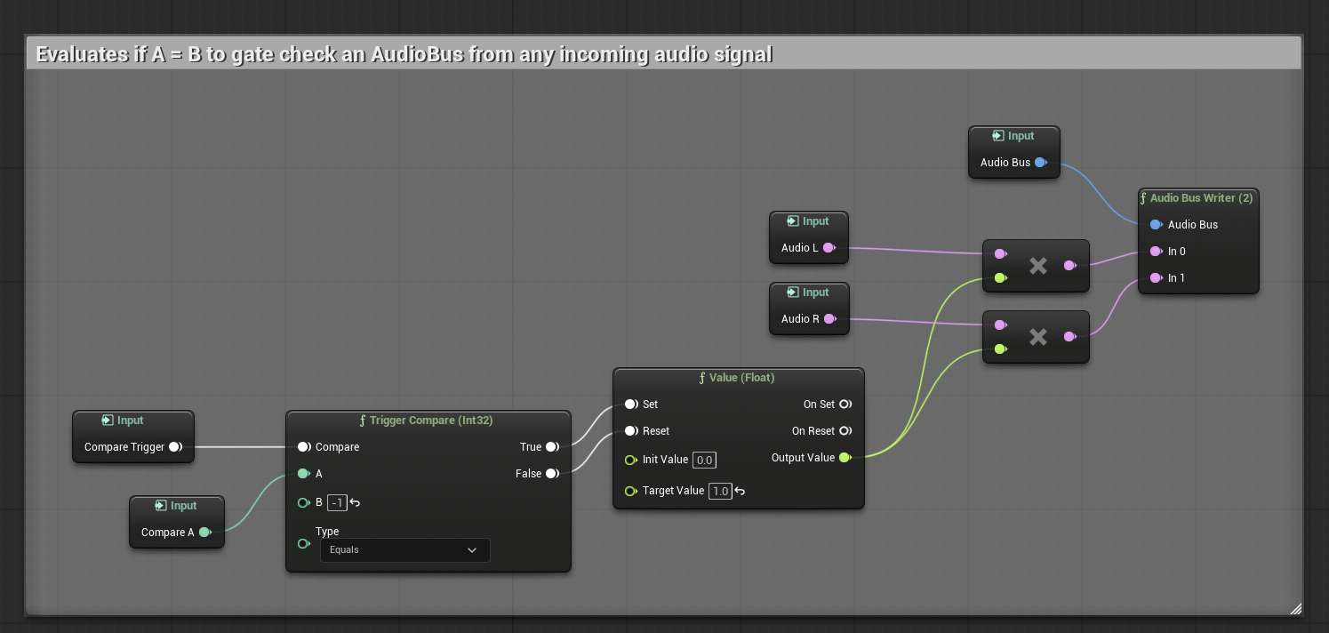Click the comment box corner handle
The height and width of the screenshot is (633, 1329).
pyautogui.click(x=1295, y=609)
